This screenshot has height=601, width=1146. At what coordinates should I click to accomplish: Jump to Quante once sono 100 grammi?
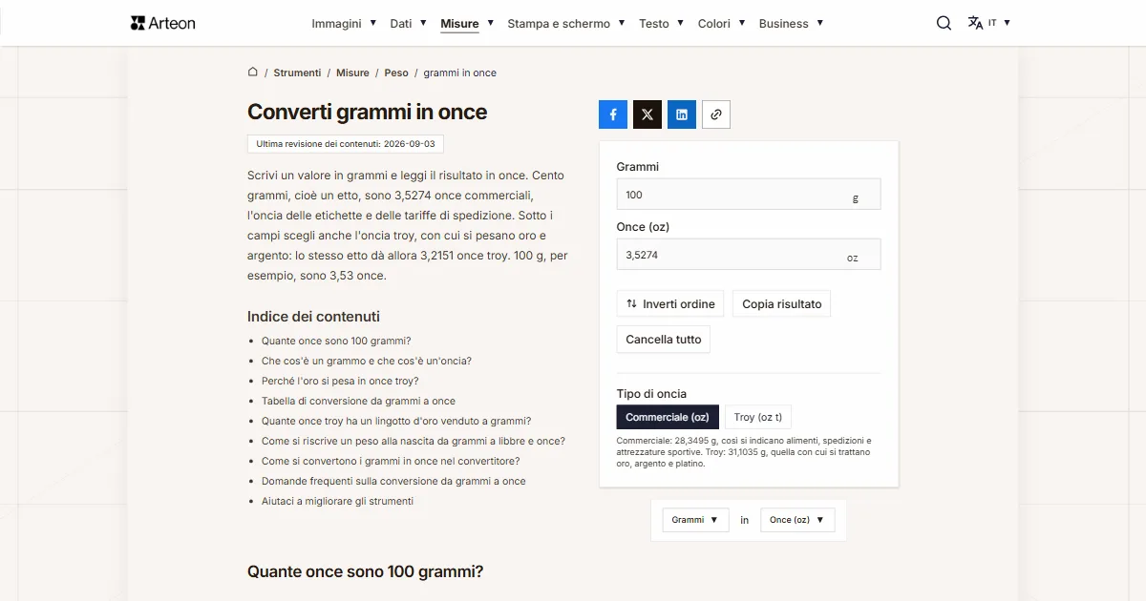click(x=336, y=341)
